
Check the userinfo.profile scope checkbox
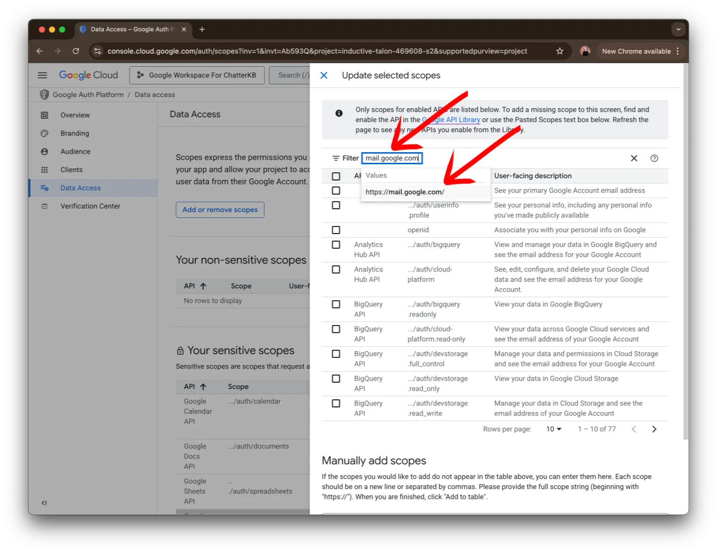(x=336, y=205)
